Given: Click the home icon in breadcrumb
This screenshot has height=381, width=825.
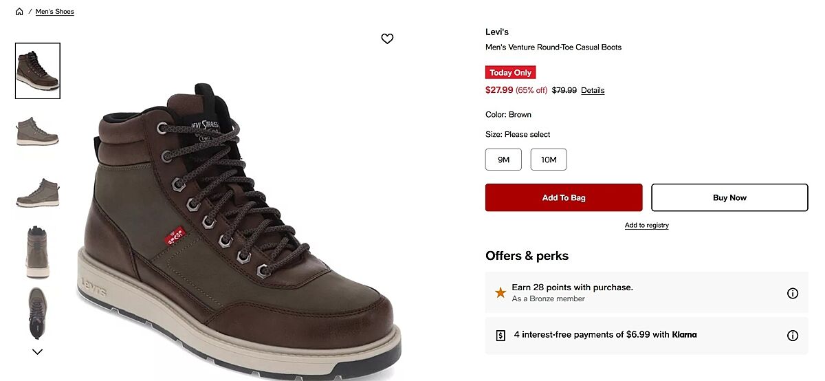Looking at the screenshot, I should point(19,12).
